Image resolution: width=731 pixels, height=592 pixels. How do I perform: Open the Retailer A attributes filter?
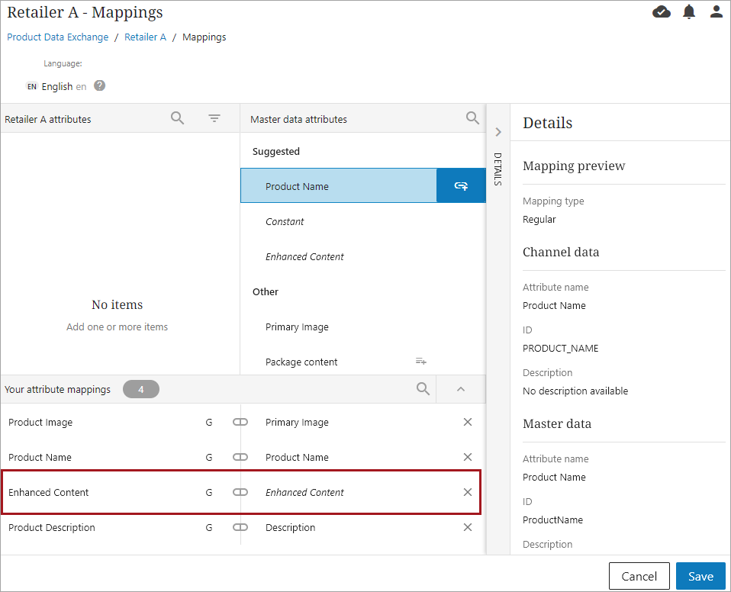point(214,118)
